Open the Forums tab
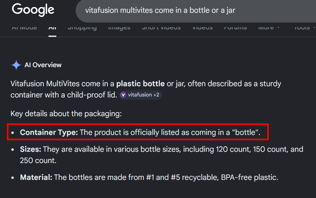Image resolution: width=316 pixels, height=198 pixels. pyautogui.click(x=235, y=28)
